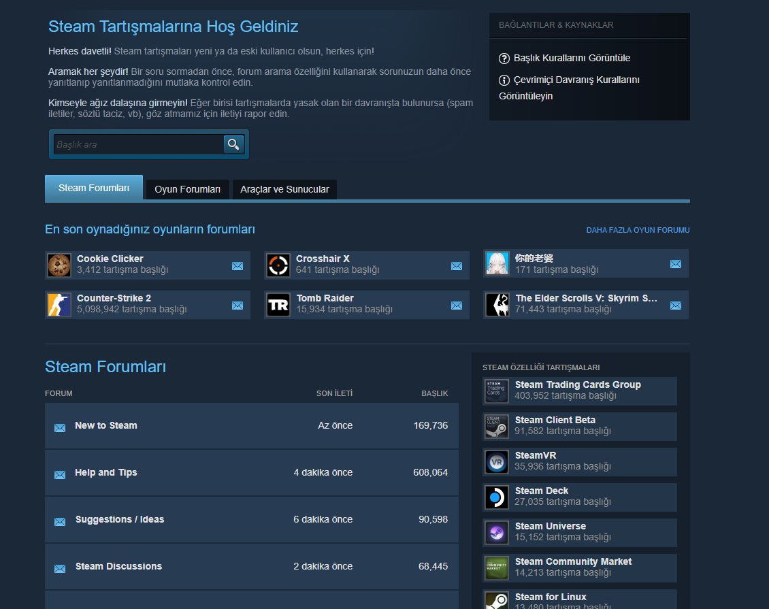Screen dimensions: 769x609
Task: Click the envelope icon beside Steam Discussions
Action: pyautogui.click(x=60, y=569)
